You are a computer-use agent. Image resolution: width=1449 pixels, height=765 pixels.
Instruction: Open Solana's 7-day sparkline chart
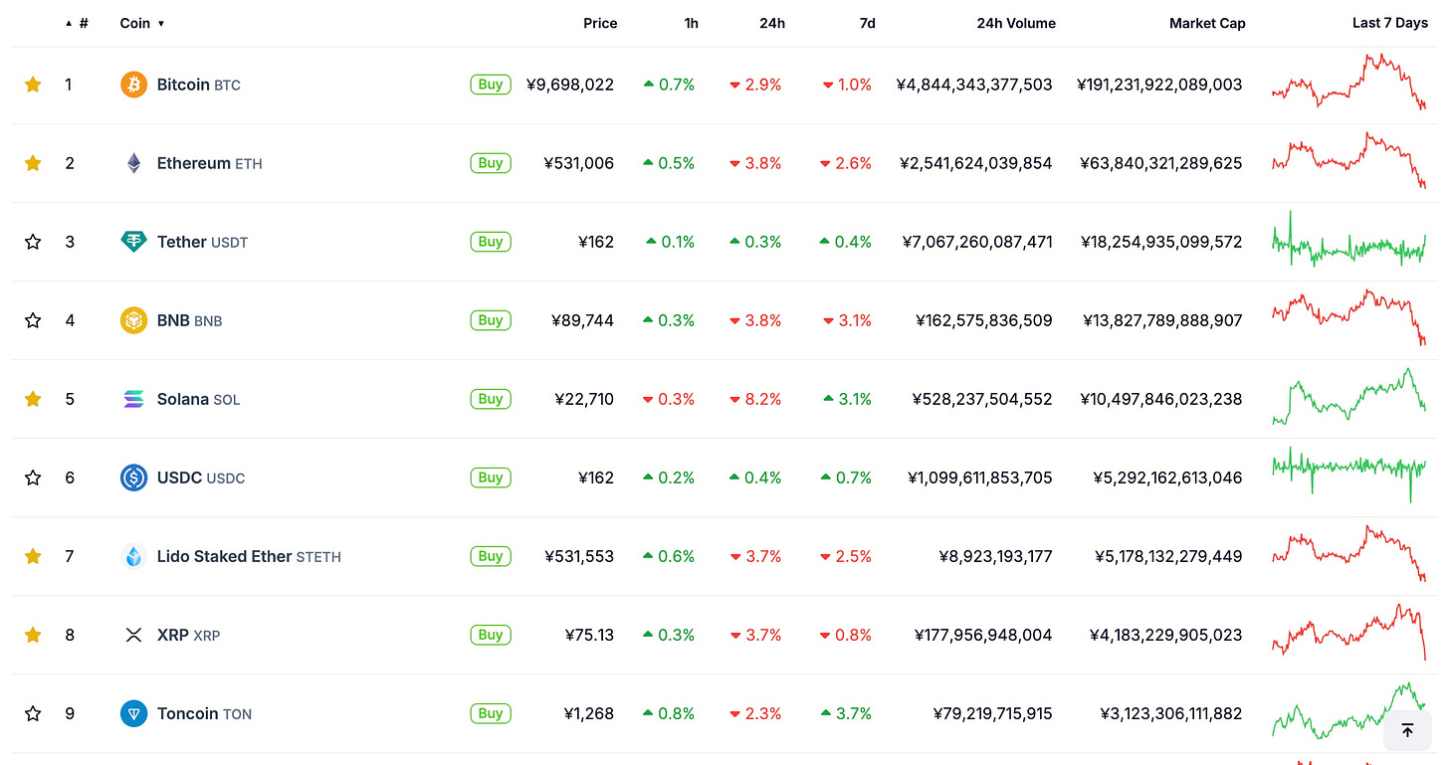tap(1348, 396)
